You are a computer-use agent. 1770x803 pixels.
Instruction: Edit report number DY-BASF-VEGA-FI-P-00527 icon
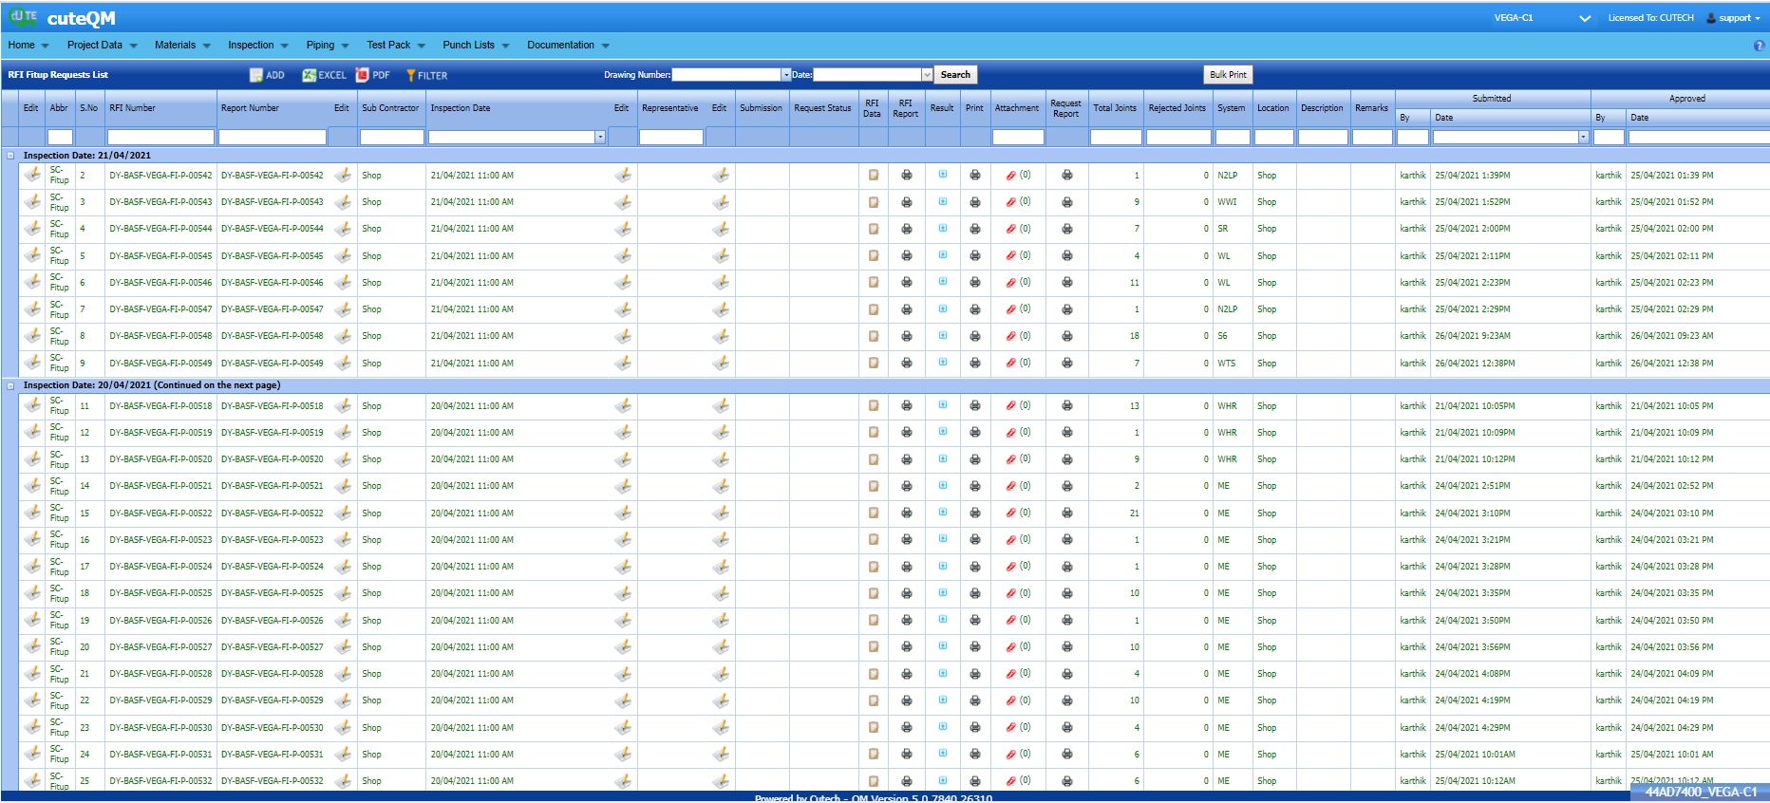pos(343,646)
